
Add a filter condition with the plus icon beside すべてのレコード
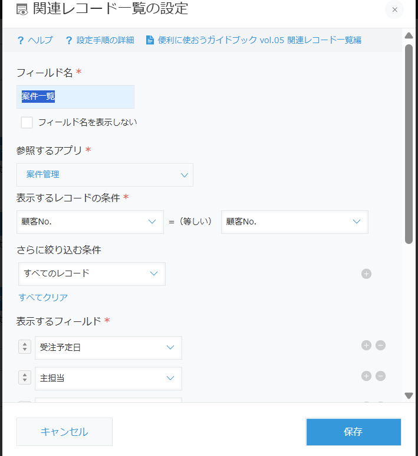tap(366, 273)
